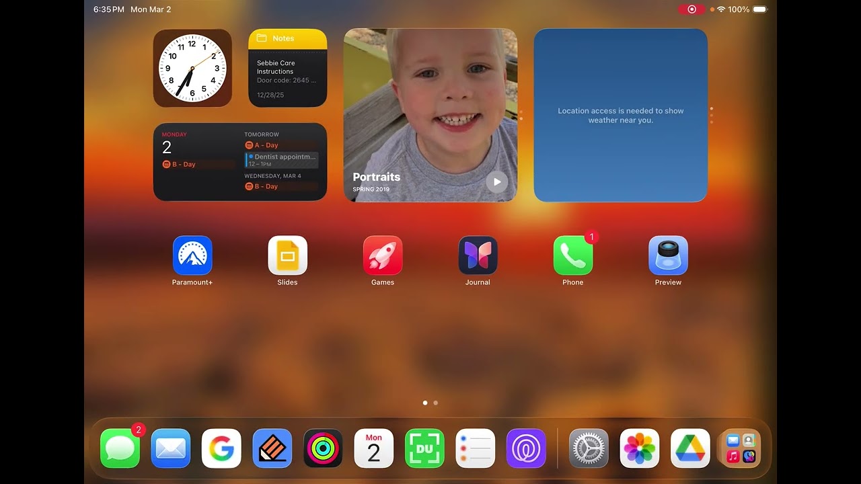The image size is (861, 484).
Task: Tap the screen recording indicator in status bar
Action: pyautogui.click(x=691, y=9)
